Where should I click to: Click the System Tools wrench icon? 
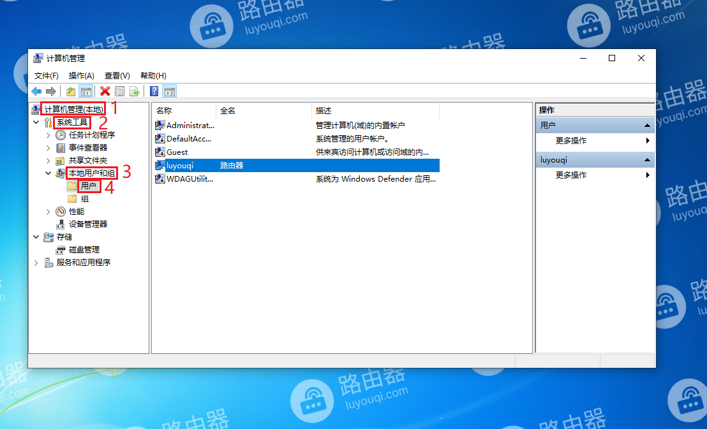click(48, 122)
